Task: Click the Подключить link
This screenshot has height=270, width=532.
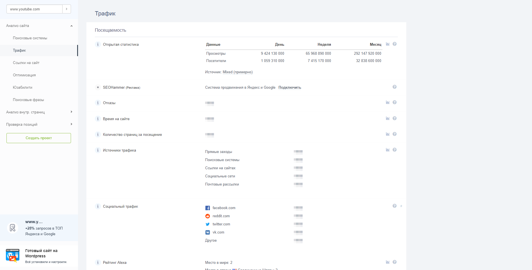Action: click(x=290, y=88)
